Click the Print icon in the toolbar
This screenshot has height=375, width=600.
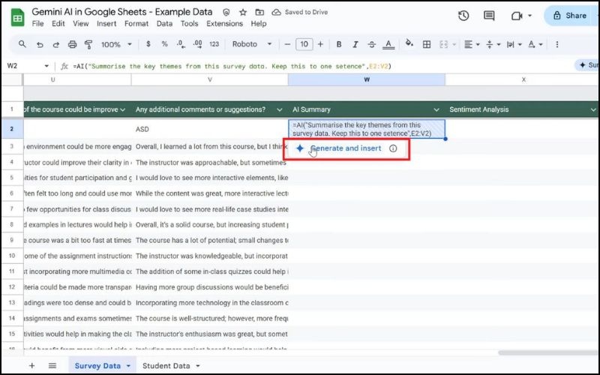[71, 45]
